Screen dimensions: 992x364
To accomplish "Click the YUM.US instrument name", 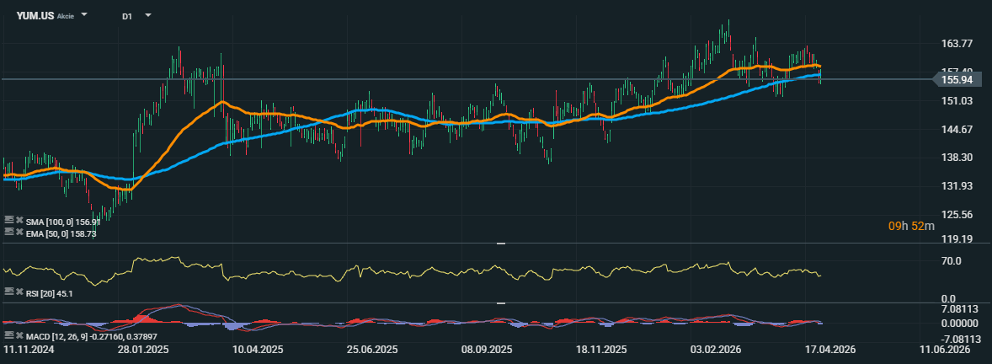I will [35, 15].
